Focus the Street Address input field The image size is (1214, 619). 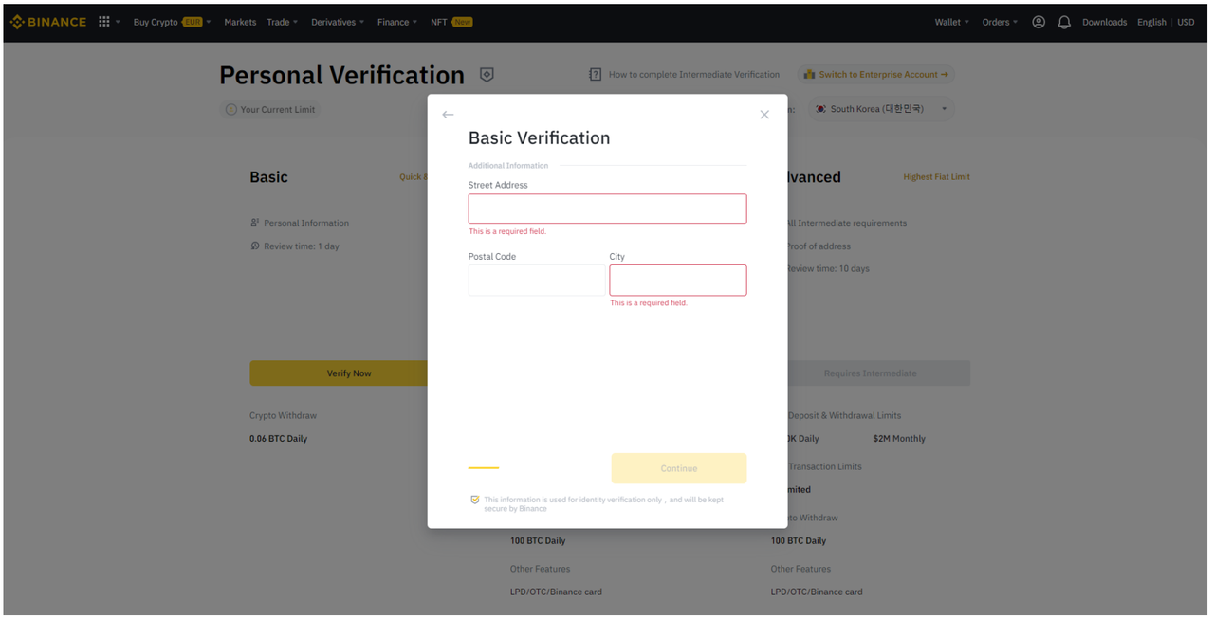607,209
